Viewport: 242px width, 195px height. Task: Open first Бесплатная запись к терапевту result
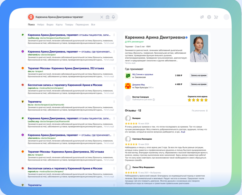point(65,85)
